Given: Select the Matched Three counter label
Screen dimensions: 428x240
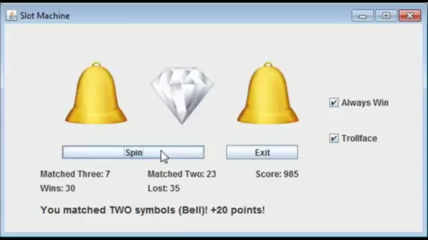Looking at the screenshot, I should tap(75, 174).
